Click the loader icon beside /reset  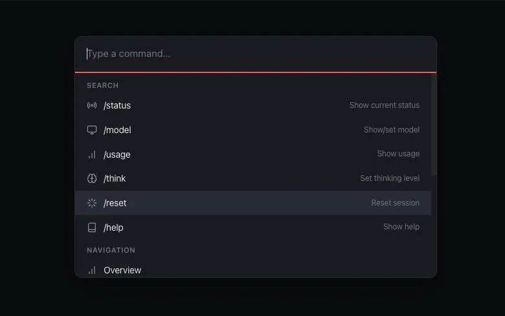coord(92,203)
